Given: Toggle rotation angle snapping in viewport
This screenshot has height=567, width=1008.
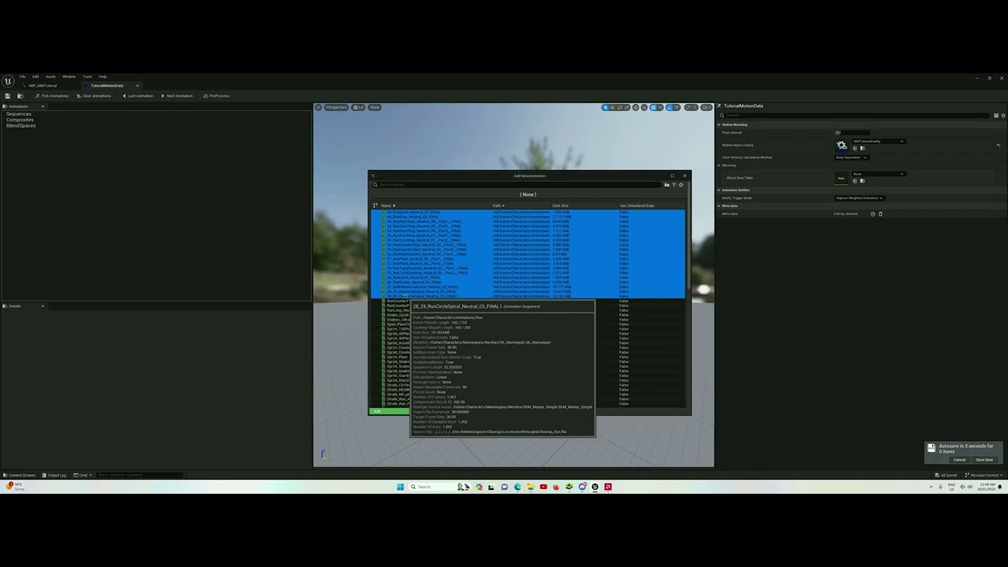Looking at the screenshot, I should (670, 107).
